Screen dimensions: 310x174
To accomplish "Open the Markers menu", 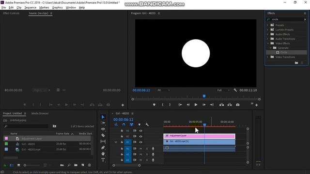I will 44,8.
